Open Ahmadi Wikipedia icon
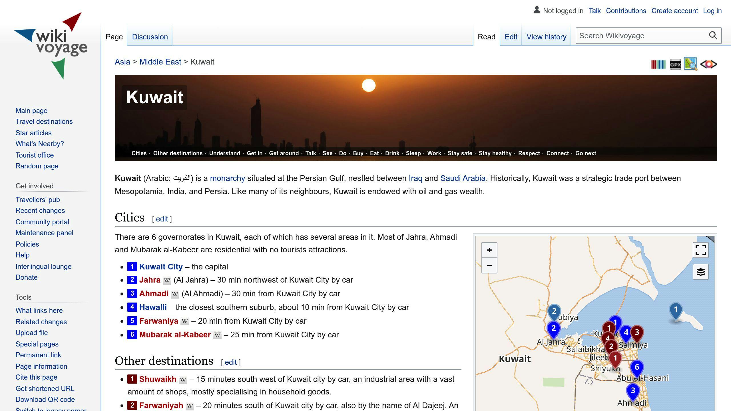Viewport: 731px width, 411px height. point(175,294)
